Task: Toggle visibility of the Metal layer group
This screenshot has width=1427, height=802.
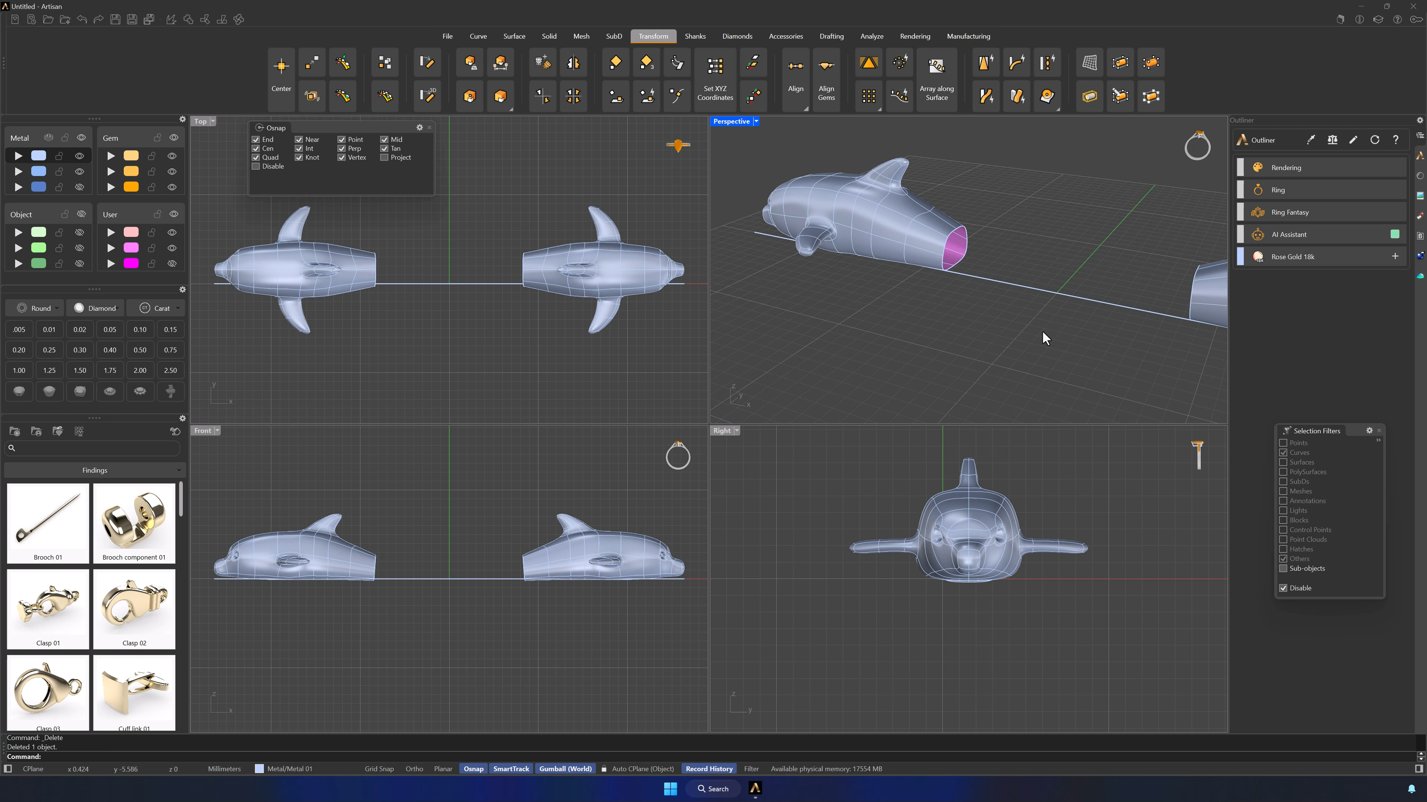Action: [x=81, y=138]
